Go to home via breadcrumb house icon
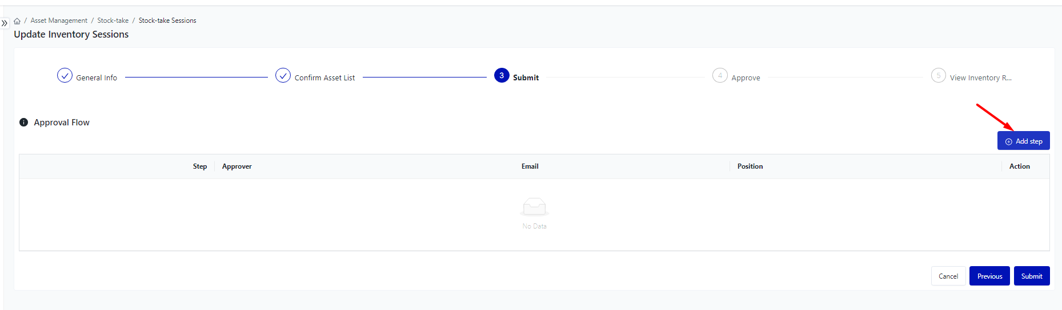The image size is (1062, 310). coord(17,21)
